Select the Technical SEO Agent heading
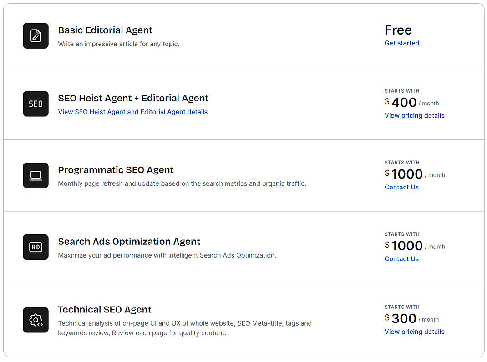Viewport: 487px width, 362px height. 105,310
